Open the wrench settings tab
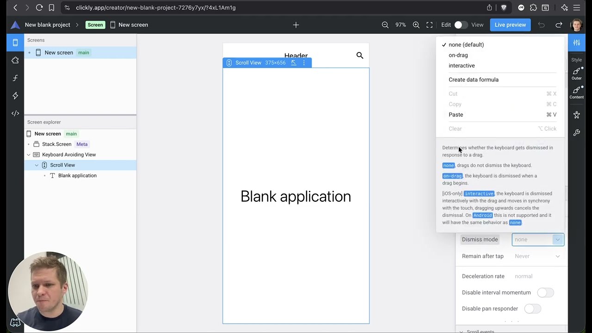 tap(577, 133)
